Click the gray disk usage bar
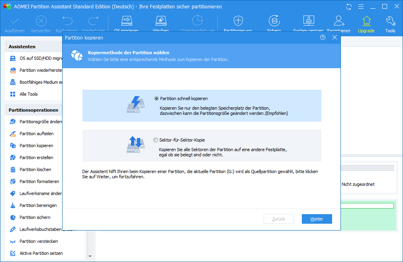Screen dimensions: 403x262 [x=367, y=168]
